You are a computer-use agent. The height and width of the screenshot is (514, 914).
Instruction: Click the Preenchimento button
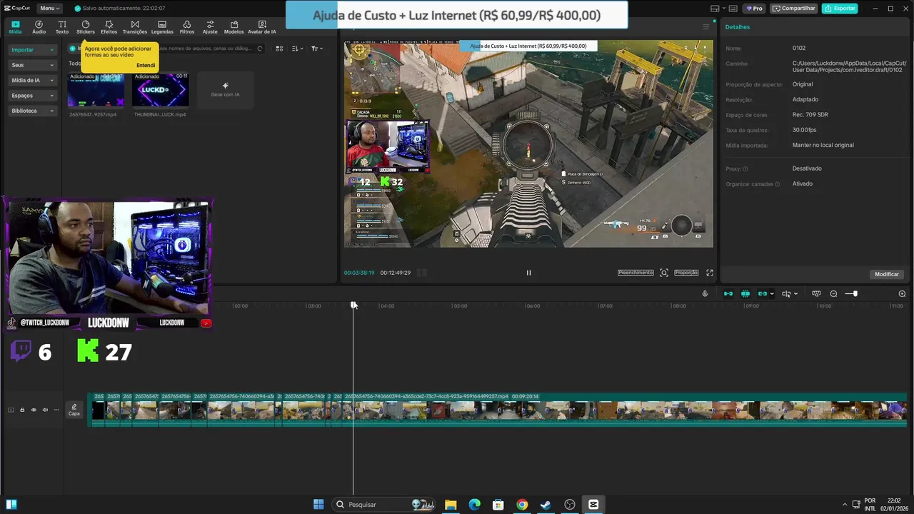click(x=636, y=273)
